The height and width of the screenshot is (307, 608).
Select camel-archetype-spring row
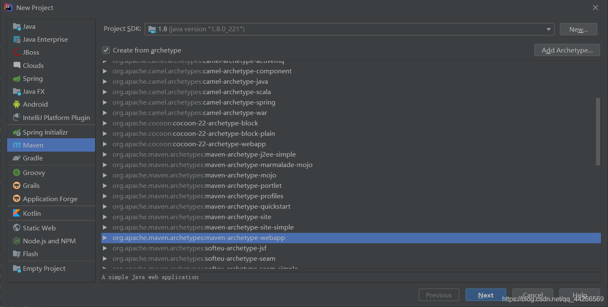point(351,102)
